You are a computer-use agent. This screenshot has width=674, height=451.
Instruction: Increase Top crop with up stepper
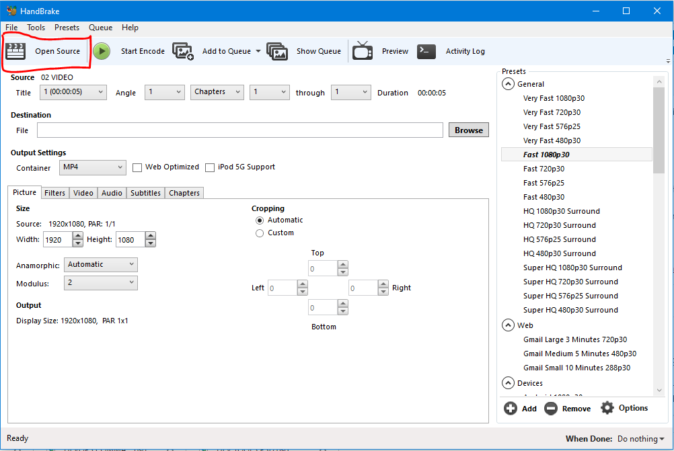click(x=342, y=264)
